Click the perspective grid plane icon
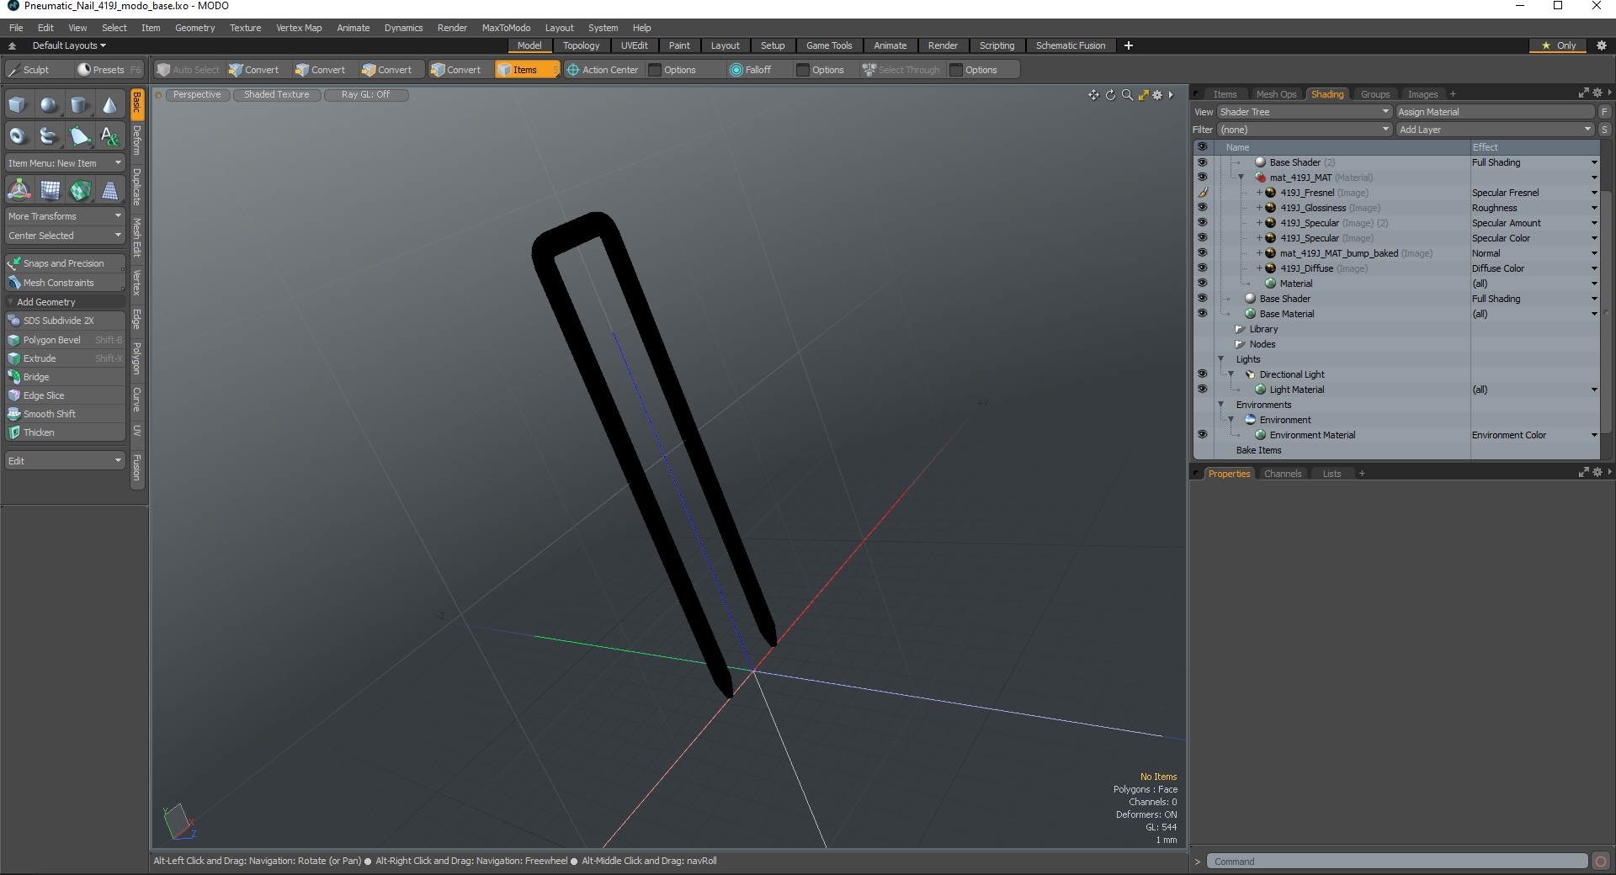This screenshot has width=1616, height=875. 110,190
